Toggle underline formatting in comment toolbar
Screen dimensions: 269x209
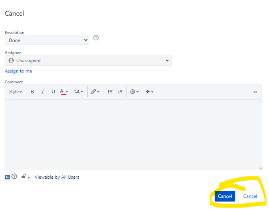(54, 92)
